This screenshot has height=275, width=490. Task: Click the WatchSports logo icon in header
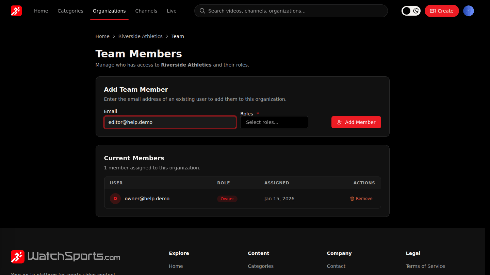(16, 11)
